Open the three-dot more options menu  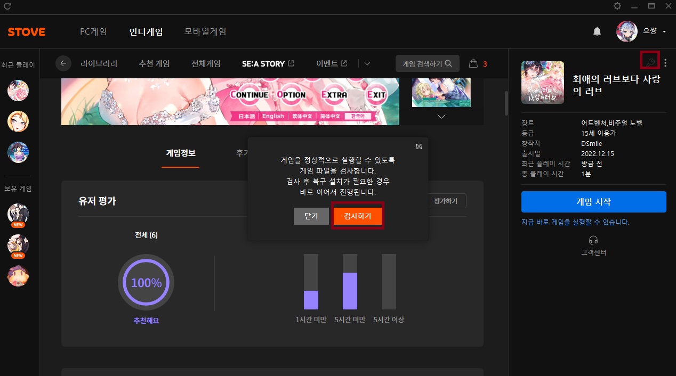[x=665, y=63]
